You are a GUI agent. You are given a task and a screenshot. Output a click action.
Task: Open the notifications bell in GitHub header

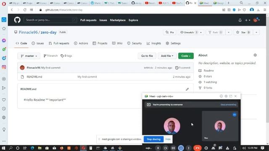point(240,20)
